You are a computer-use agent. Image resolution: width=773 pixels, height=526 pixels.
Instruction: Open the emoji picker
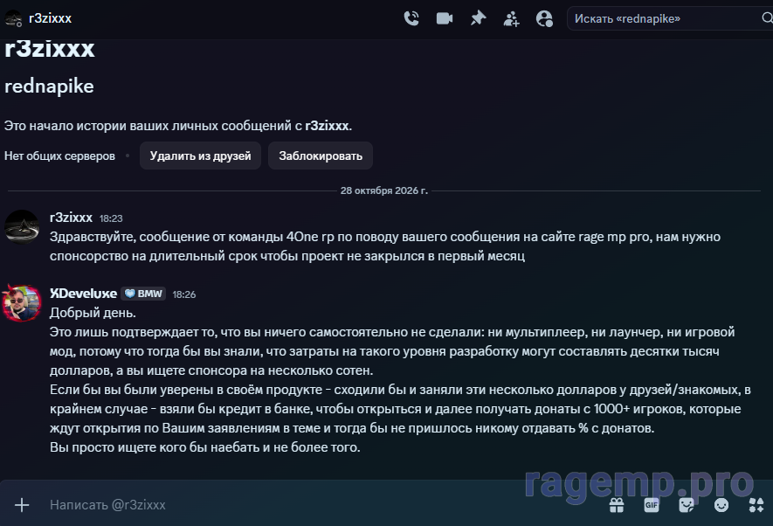coord(721,505)
